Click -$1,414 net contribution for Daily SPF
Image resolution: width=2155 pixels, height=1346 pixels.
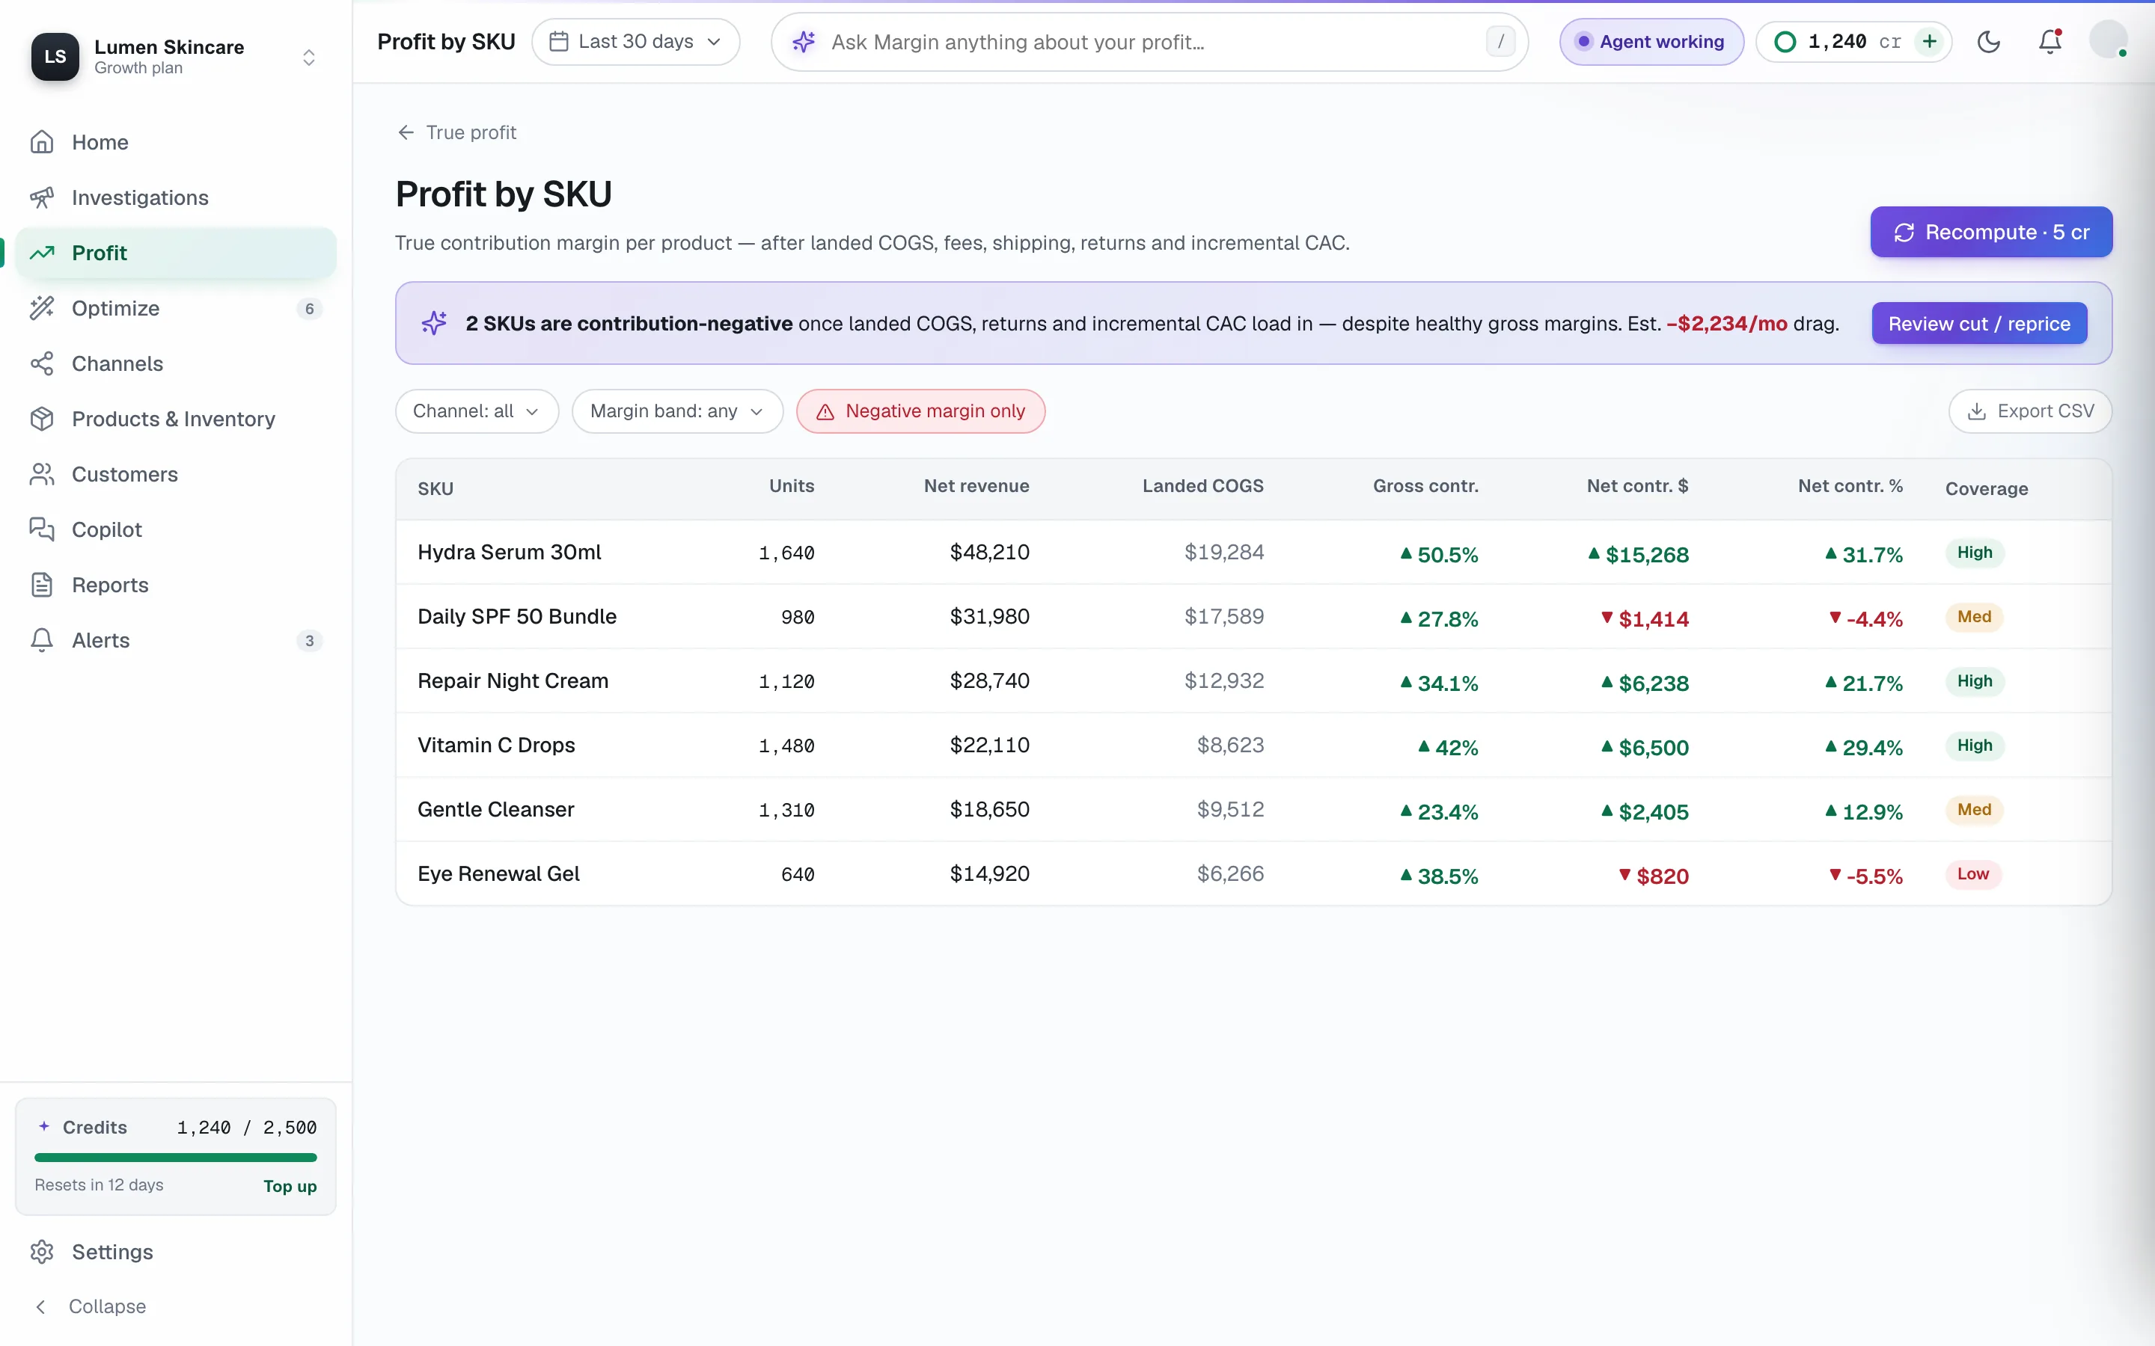(1645, 618)
